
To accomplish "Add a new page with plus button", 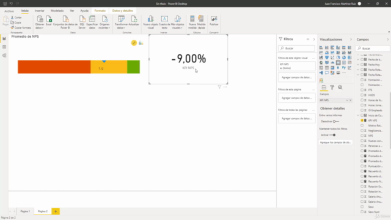I will (x=56, y=211).
